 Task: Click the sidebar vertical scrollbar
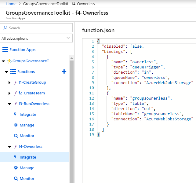[x=71, y=122]
